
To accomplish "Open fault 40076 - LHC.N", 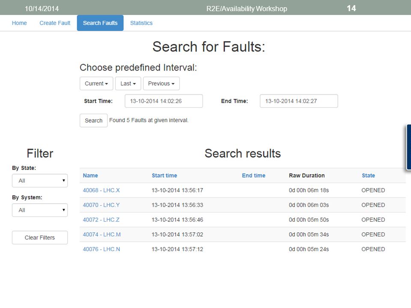I will click(101, 249).
